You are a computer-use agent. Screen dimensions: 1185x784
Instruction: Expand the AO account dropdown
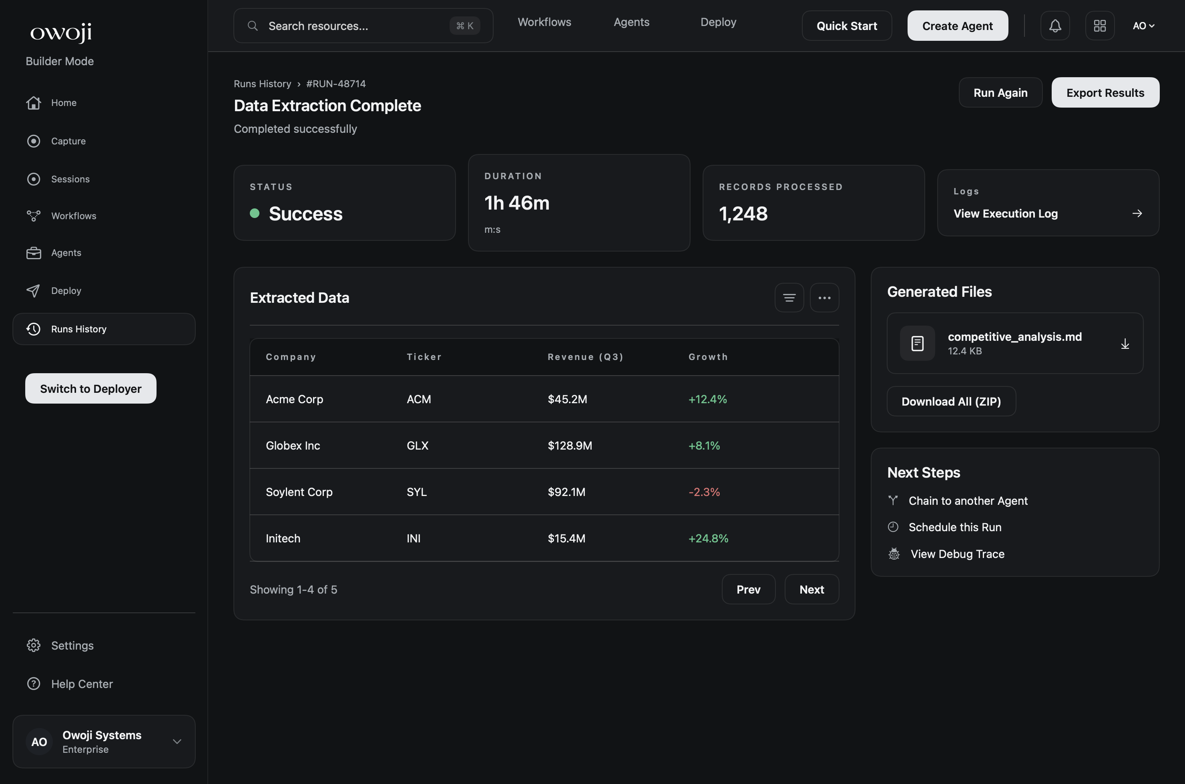[x=1144, y=26]
